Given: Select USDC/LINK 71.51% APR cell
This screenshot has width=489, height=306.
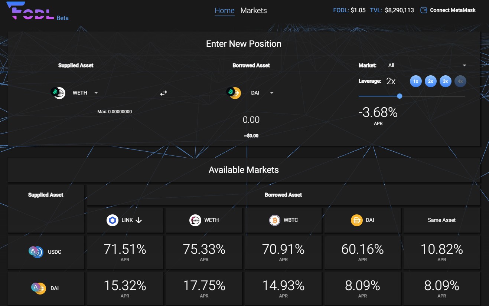Looking at the screenshot, I should tap(125, 252).
